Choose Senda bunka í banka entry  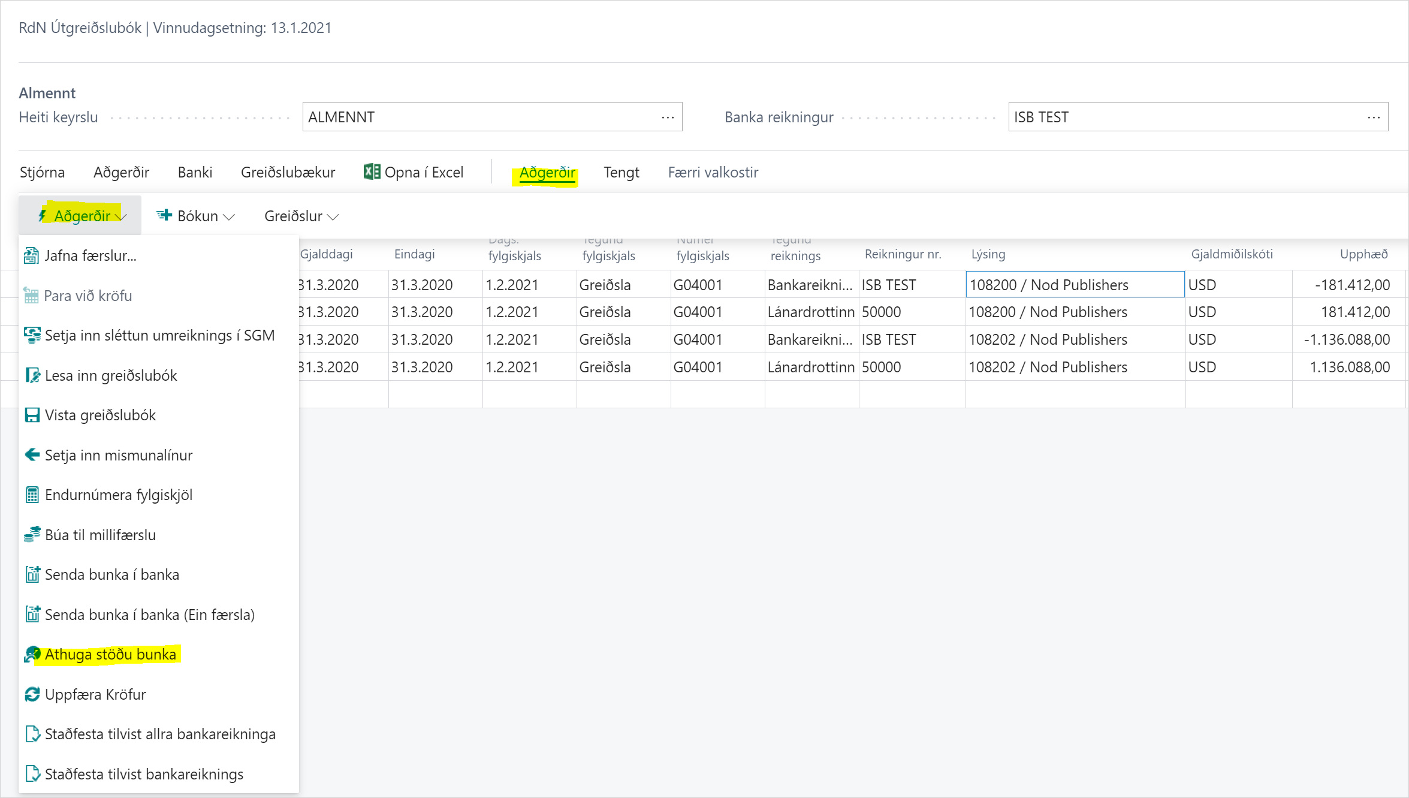pyautogui.click(x=159, y=574)
